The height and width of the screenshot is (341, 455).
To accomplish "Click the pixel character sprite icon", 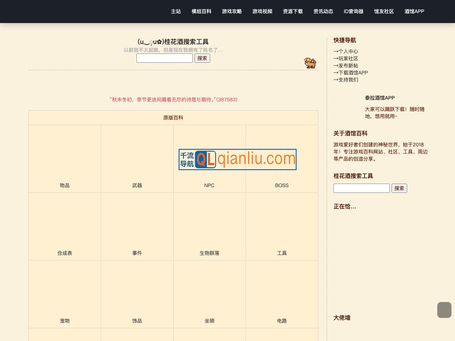I will point(310,63).
